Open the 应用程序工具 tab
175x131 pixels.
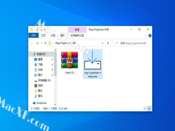(x=77, y=36)
